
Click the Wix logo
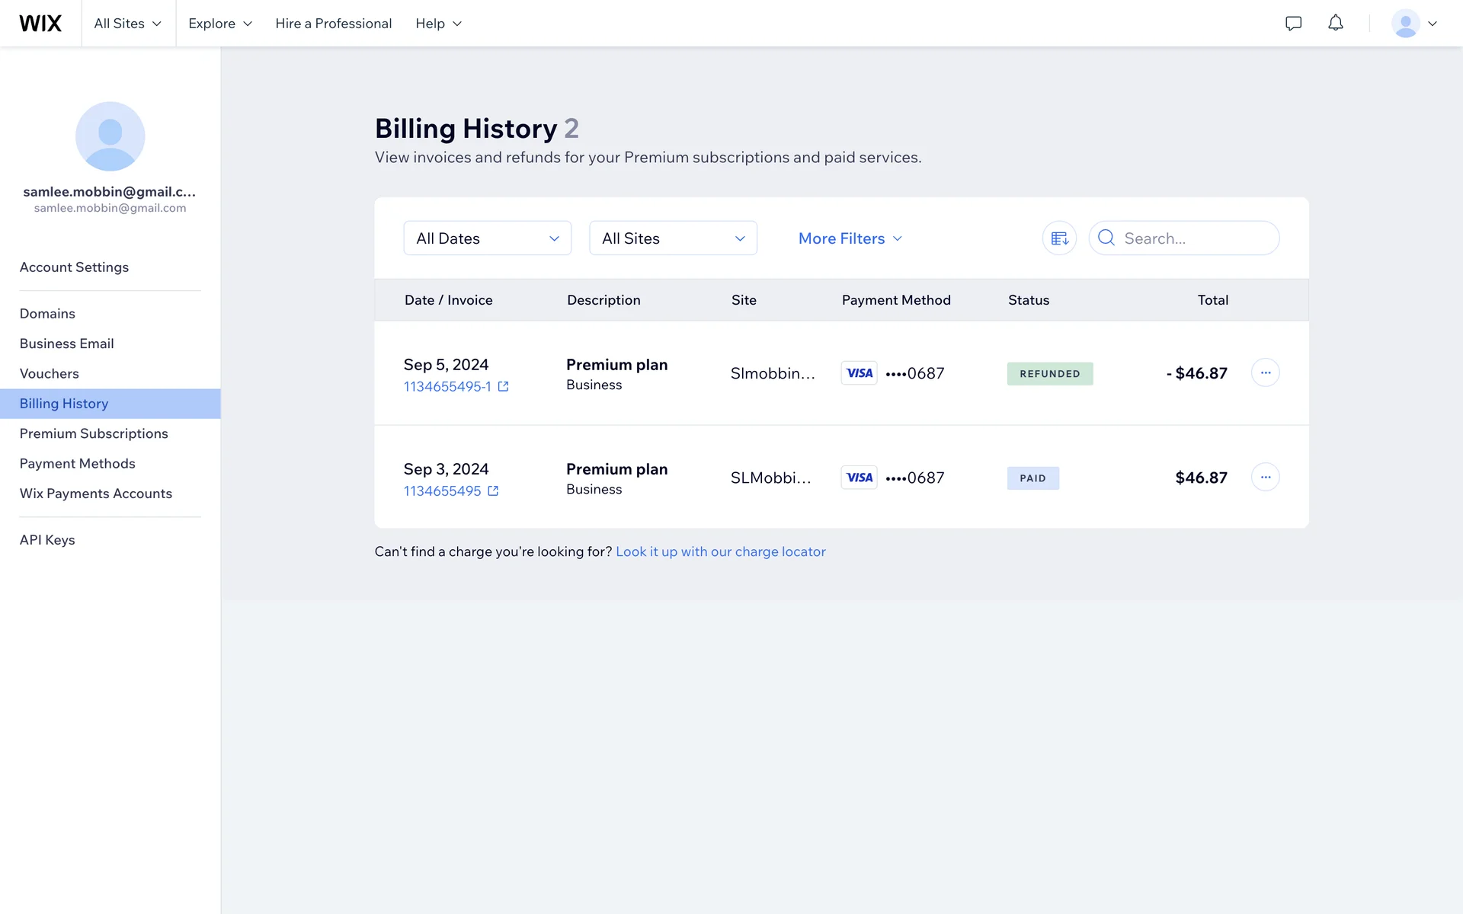click(40, 24)
